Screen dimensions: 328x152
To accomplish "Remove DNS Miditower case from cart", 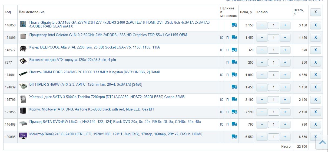I will (x=315, y=112).
